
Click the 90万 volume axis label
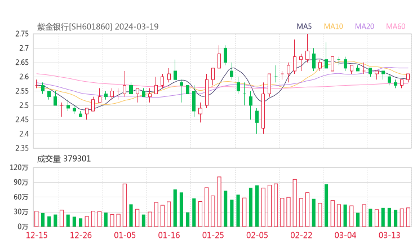coord(21,182)
